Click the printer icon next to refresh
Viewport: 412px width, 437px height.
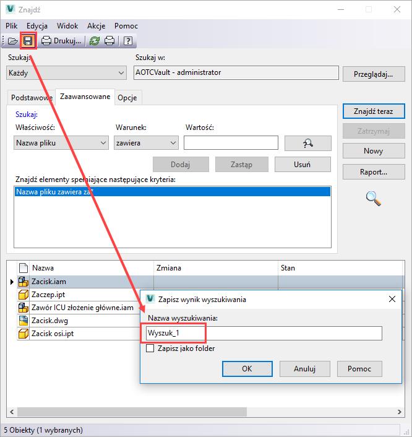click(109, 41)
